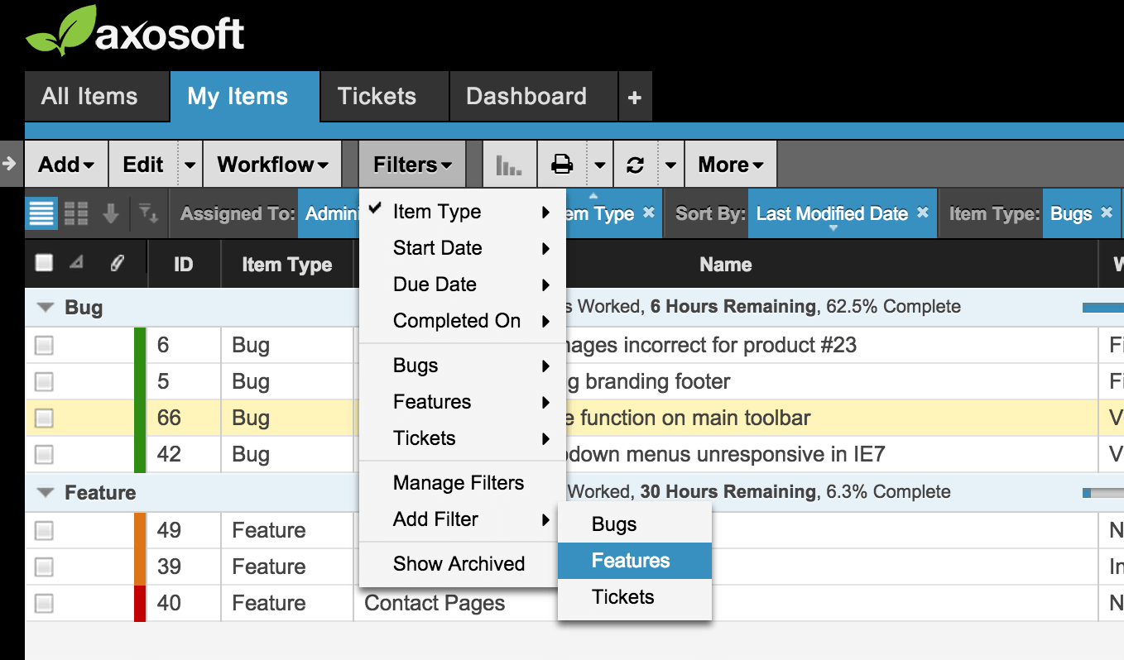Screen dimensions: 1124x660
Task: Switch to list view layout
Action: tap(42, 213)
